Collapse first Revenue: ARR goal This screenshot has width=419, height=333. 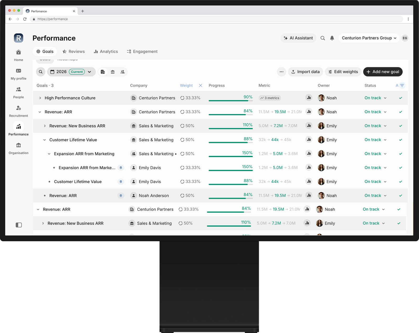pyautogui.click(x=40, y=112)
